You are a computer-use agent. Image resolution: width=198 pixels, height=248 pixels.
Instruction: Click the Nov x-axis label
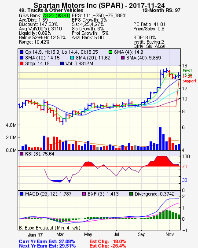pyautogui.click(x=169, y=234)
